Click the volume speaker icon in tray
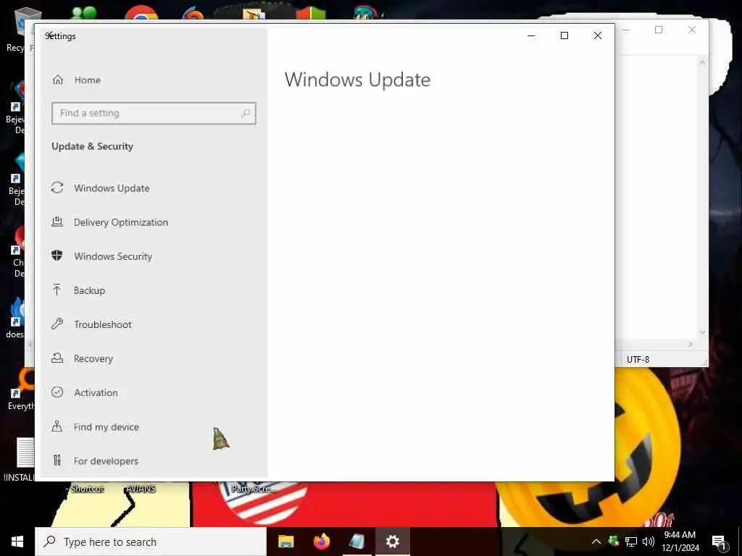This screenshot has height=556, width=742. click(649, 542)
